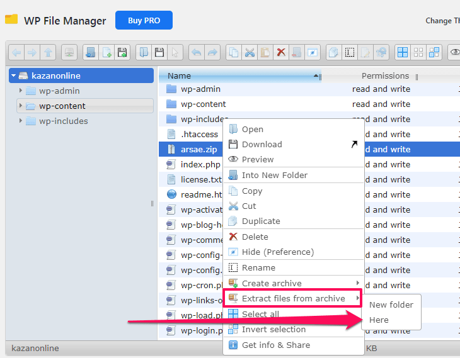Choose Delete in the context menu
The width and height of the screenshot is (460, 358).
[294, 237]
